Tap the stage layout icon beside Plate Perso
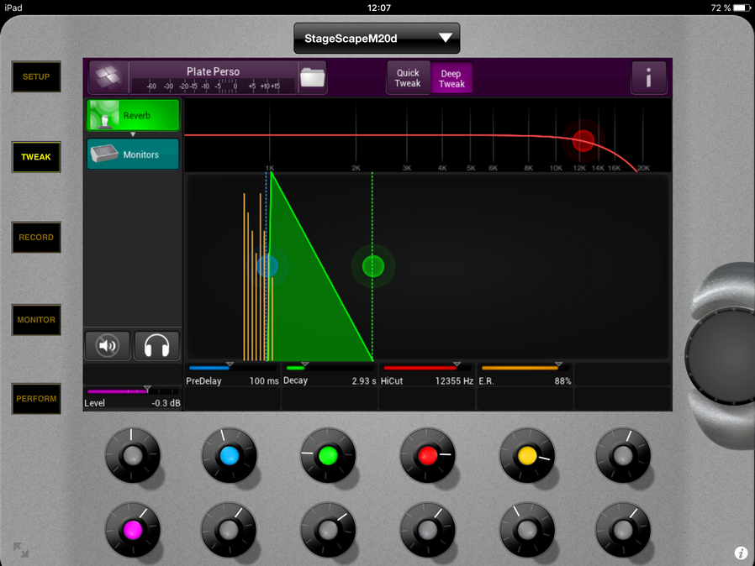 coord(107,77)
